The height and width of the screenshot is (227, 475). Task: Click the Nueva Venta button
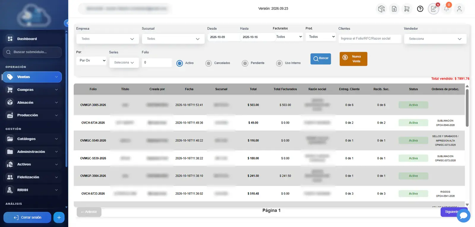(x=353, y=59)
